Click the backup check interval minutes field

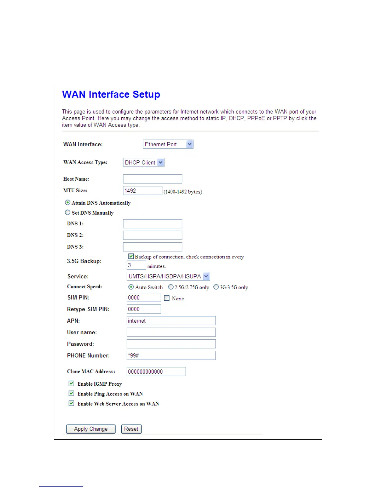pyautogui.click(x=136, y=265)
